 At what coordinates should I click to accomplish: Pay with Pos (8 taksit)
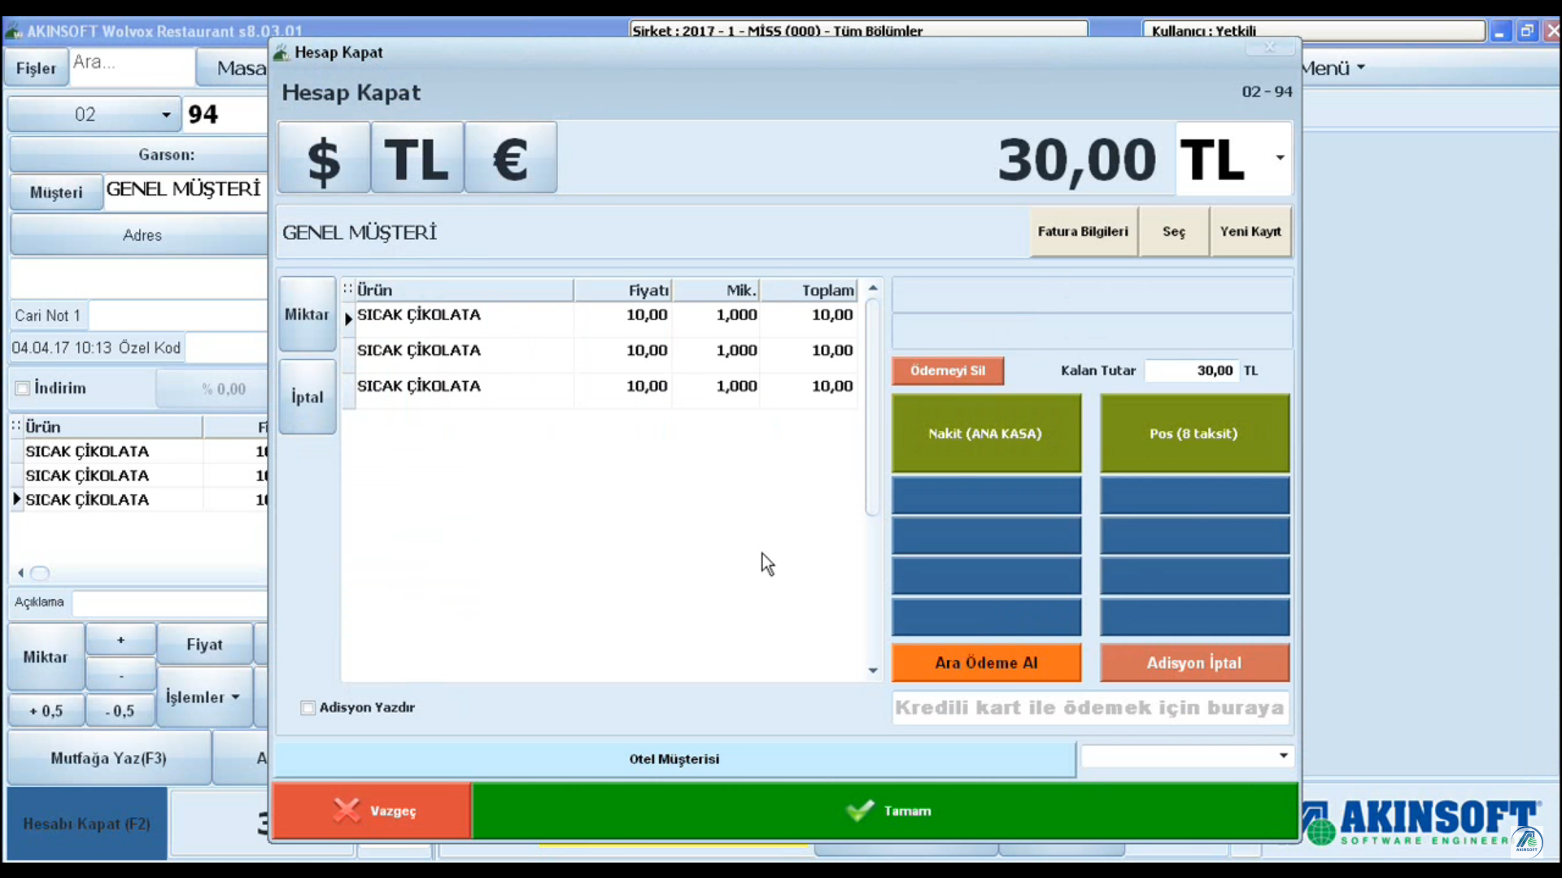click(x=1194, y=433)
